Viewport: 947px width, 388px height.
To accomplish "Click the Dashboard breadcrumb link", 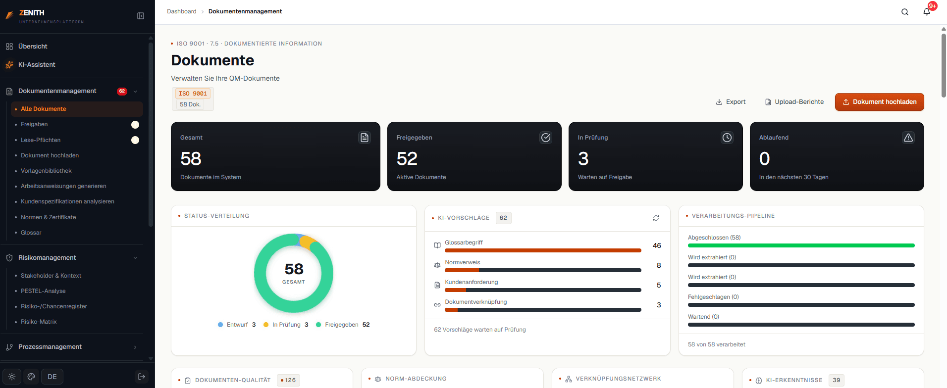I will click(181, 11).
